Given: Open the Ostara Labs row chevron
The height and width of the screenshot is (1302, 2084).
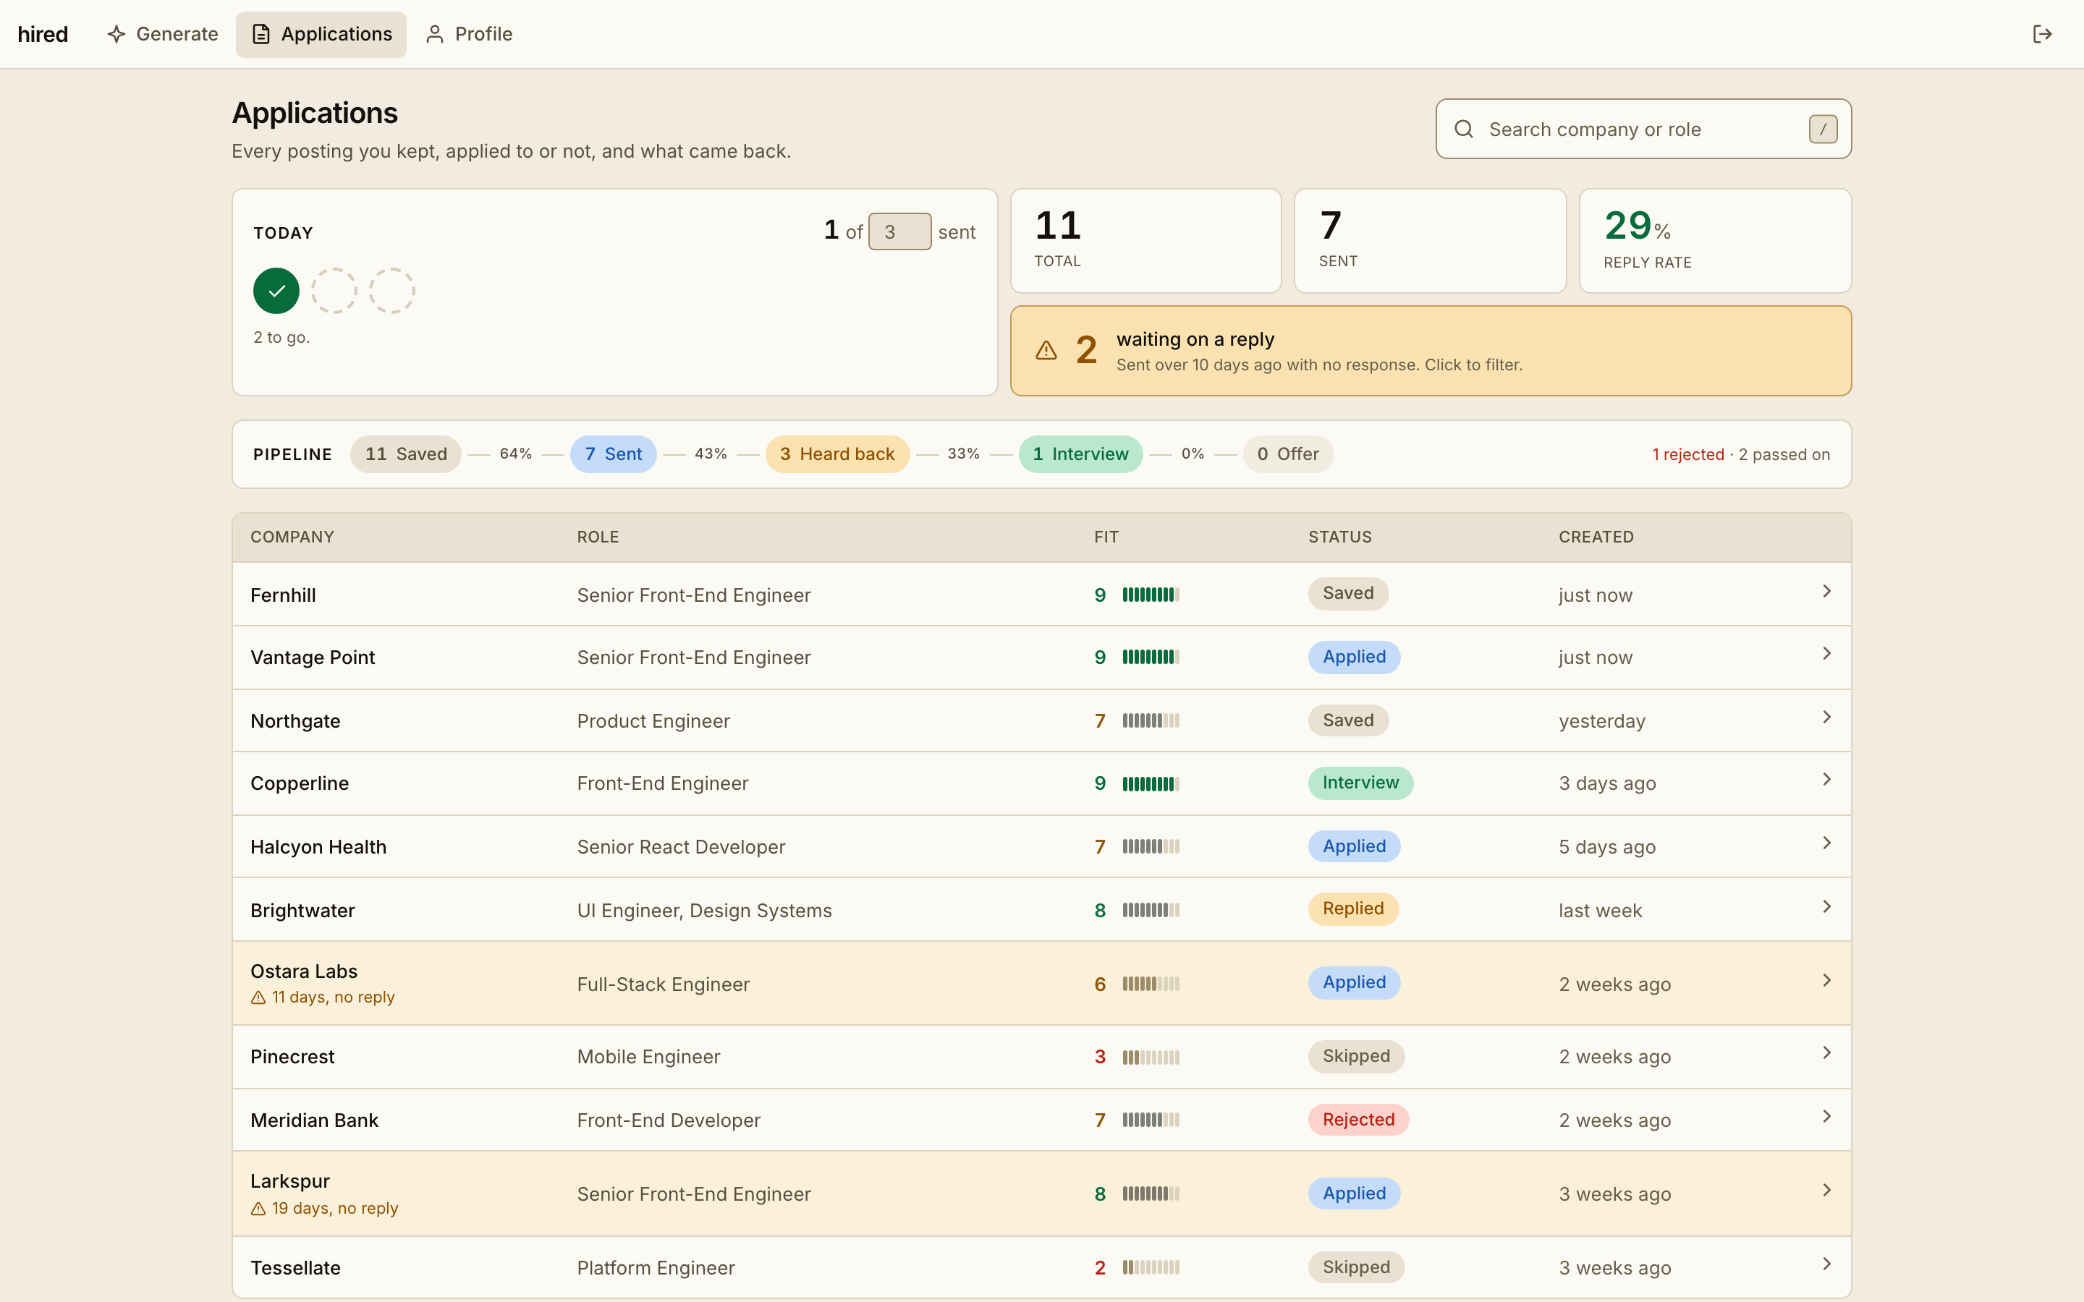Looking at the screenshot, I should pyautogui.click(x=1826, y=981).
